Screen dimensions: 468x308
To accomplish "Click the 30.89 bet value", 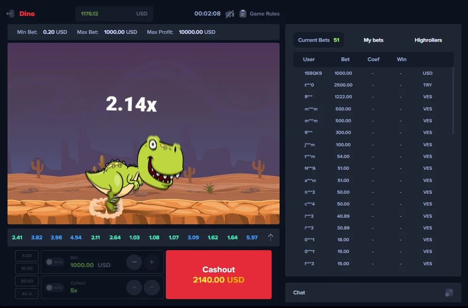I will click(x=343, y=228).
